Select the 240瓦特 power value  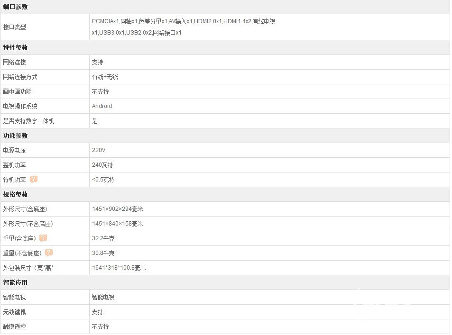click(102, 165)
